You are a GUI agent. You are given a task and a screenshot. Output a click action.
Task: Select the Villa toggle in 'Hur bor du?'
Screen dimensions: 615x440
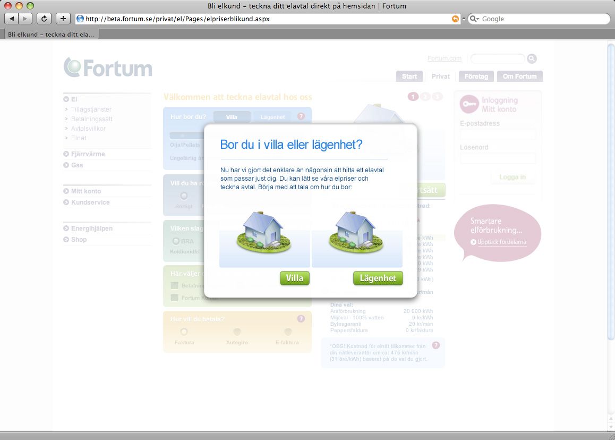[232, 117]
